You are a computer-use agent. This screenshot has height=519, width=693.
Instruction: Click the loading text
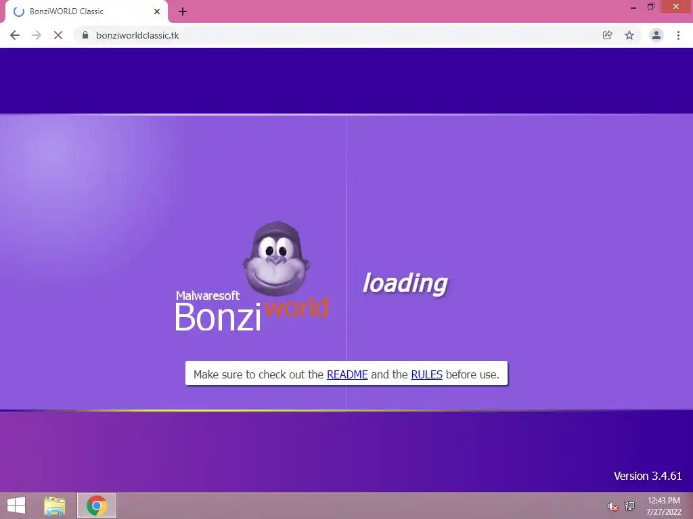click(405, 283)
